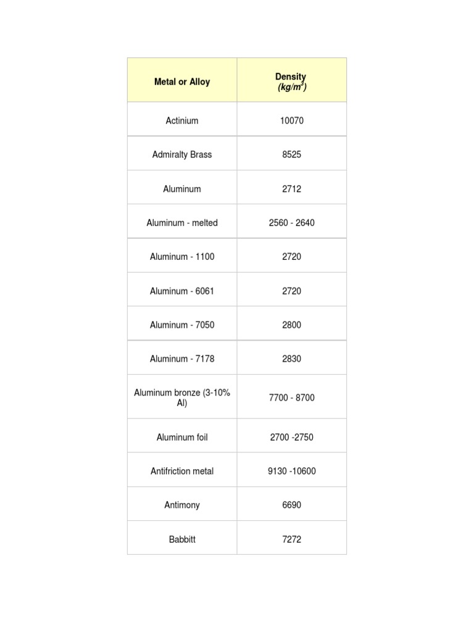Select the Antimony cell
Screen dimensions: 474x632
click(182, 505)
